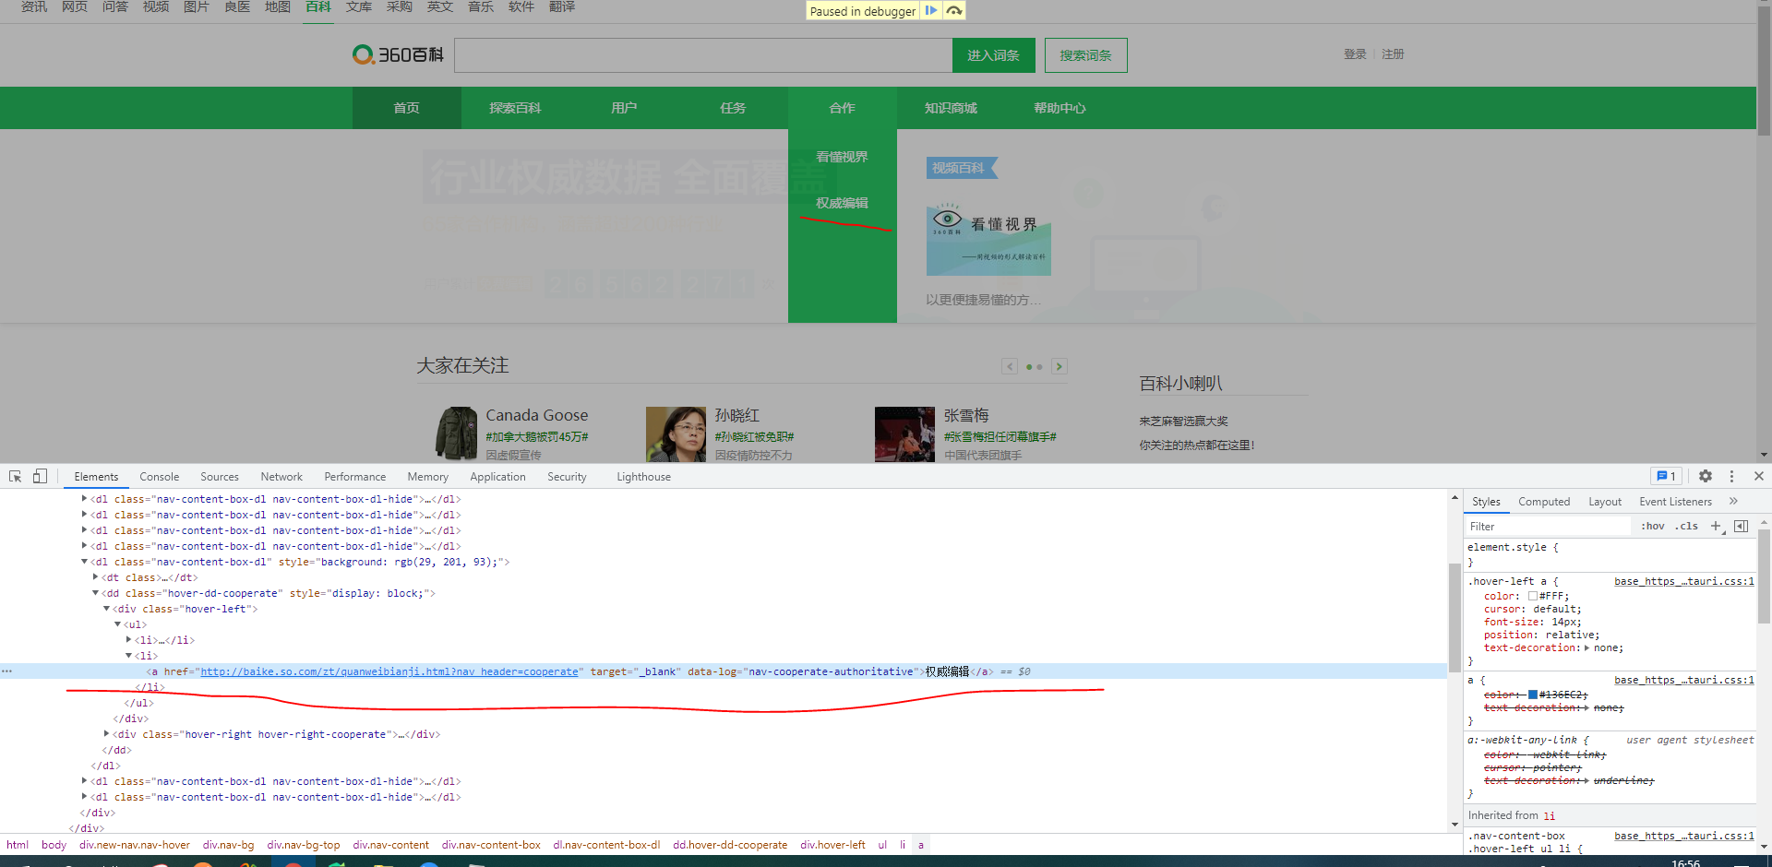Select div.hover-left in the DOM breadcrumb bar
This screenshot has height=867, width=1772.
832,844
